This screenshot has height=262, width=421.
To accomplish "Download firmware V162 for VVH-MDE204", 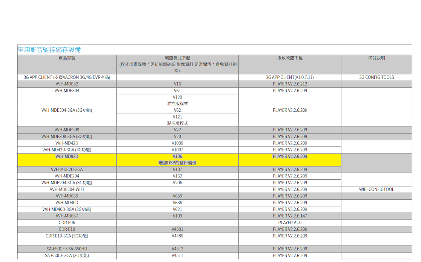I will pyautogui.click(x=177, y=176).
